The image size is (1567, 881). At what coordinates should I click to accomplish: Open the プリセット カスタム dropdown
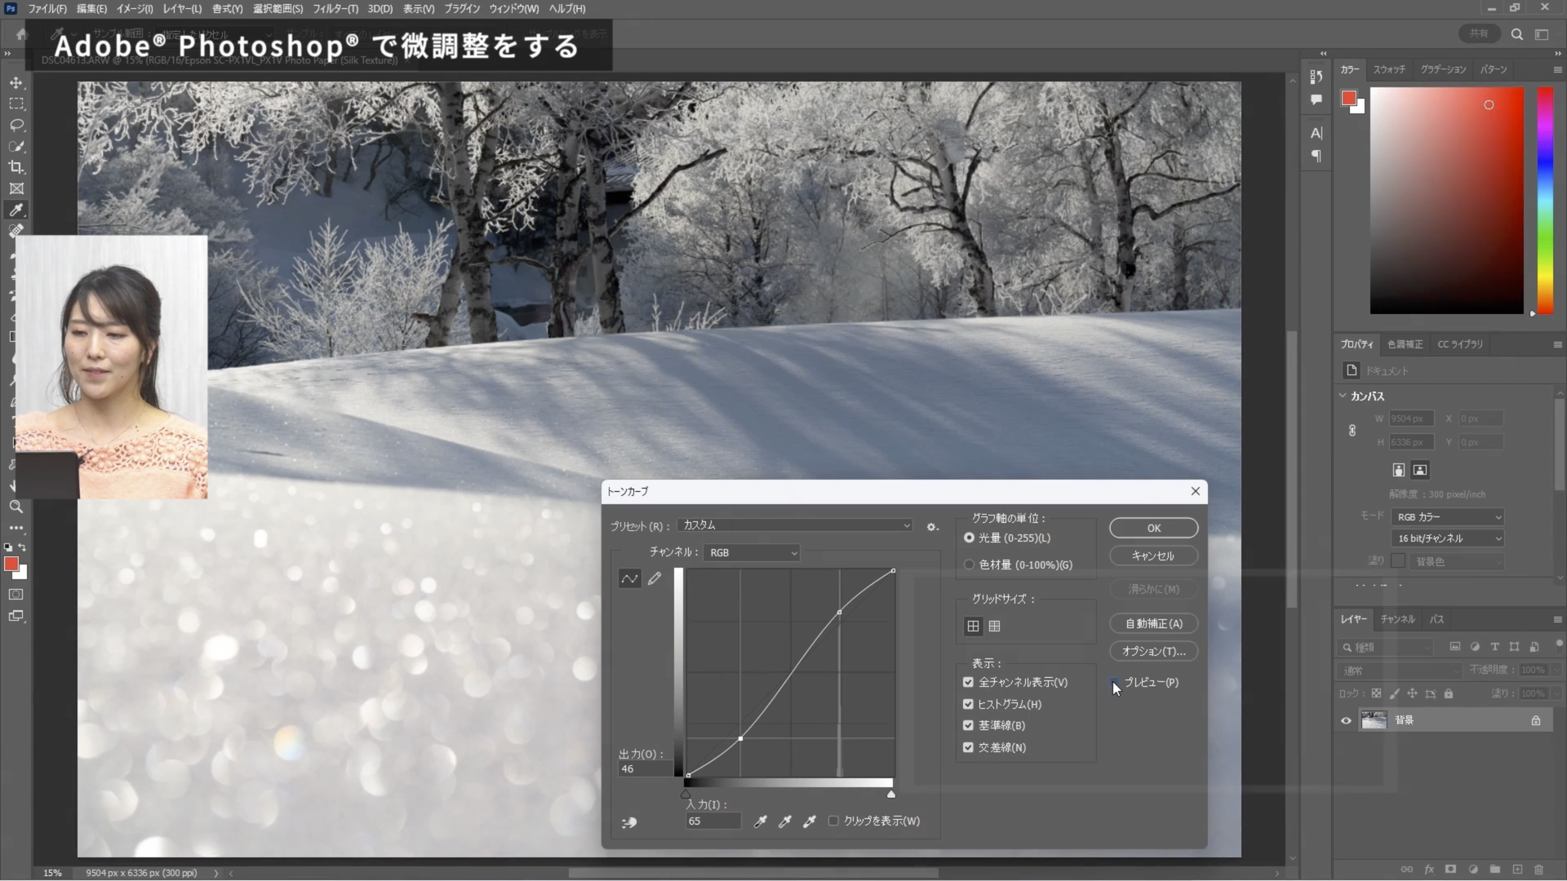(x=796, y=525)
